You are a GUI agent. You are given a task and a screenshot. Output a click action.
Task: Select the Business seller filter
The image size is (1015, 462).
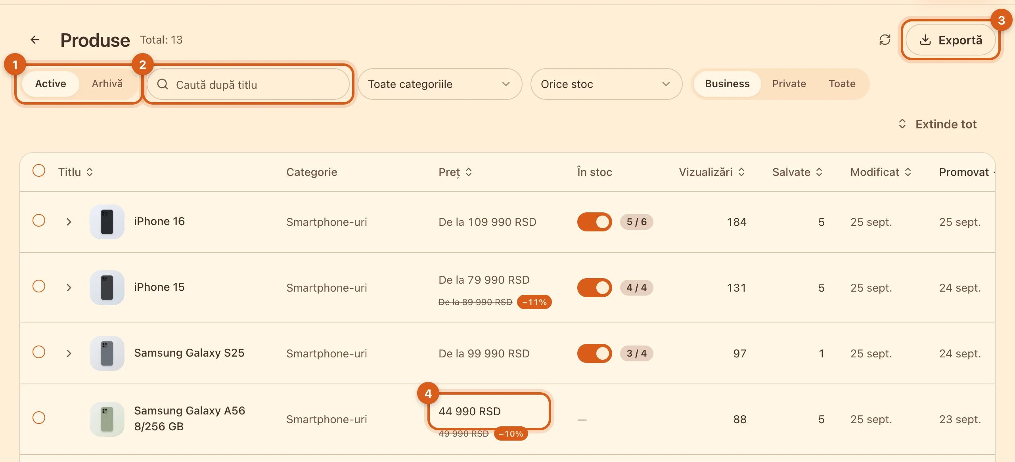(727, 84)
